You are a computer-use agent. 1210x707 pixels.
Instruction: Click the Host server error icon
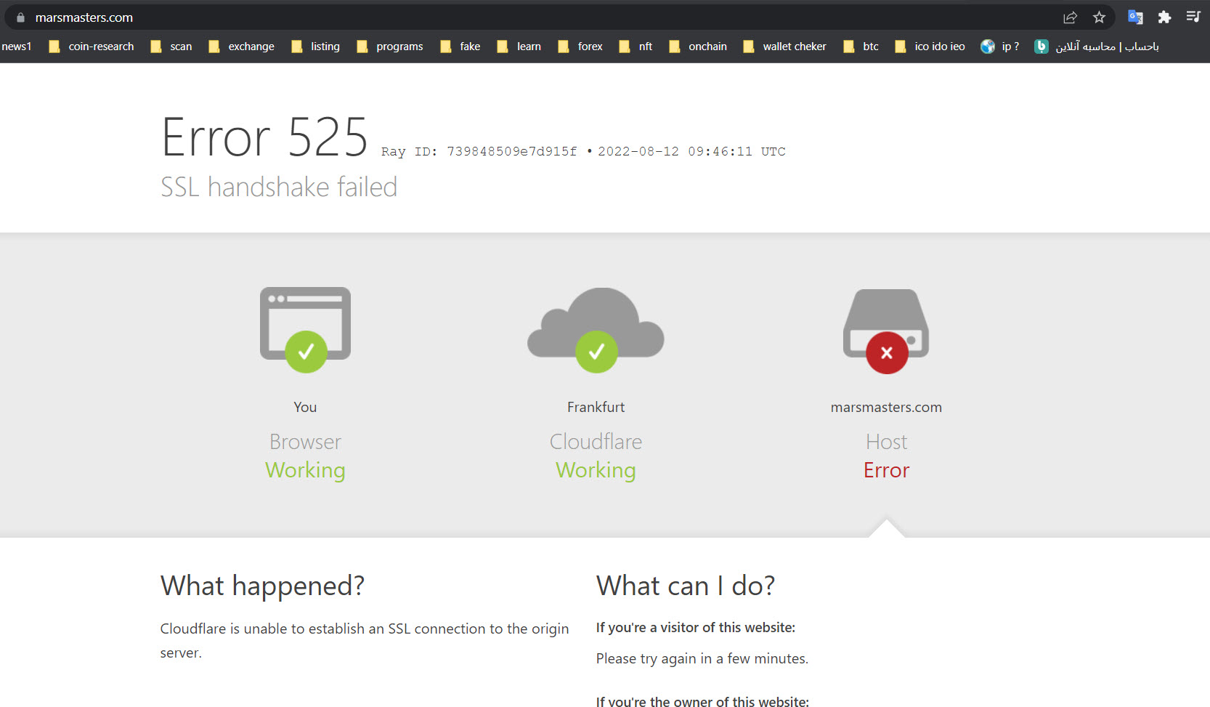pyautogui.click(x=886, y=331)
